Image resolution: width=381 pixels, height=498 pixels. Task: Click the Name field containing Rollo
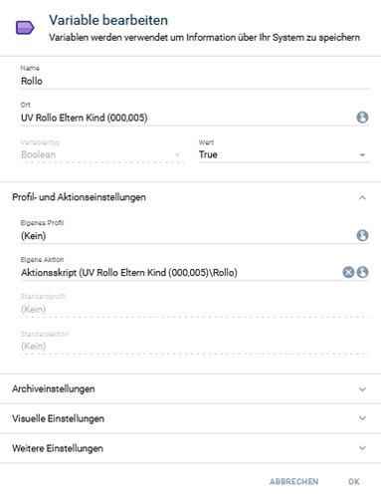click(x=195, y=81)
